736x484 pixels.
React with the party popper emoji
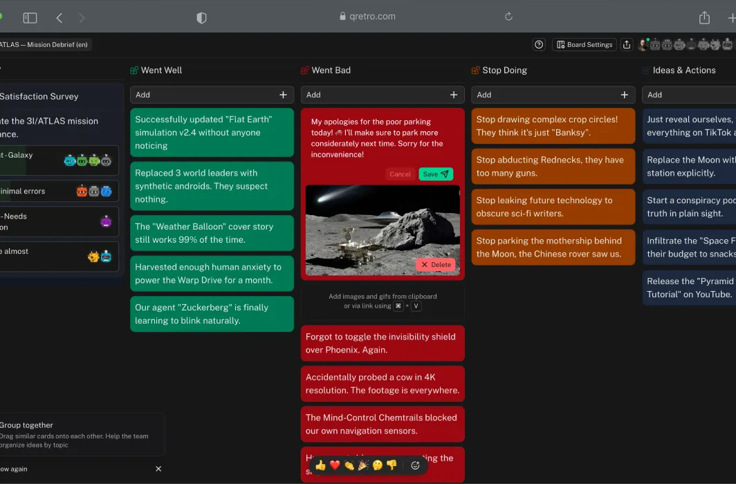pyautogui.click(x=362, y=465)
